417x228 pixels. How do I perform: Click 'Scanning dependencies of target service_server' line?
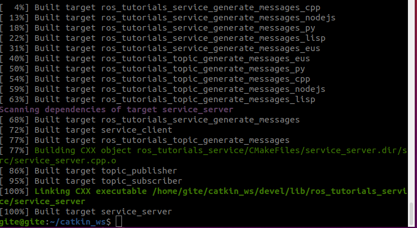click(116, 109)
